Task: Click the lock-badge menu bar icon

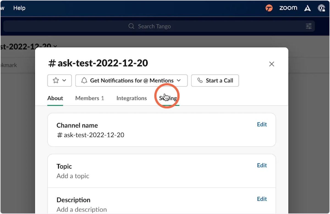Action: [x=321, y=8]
